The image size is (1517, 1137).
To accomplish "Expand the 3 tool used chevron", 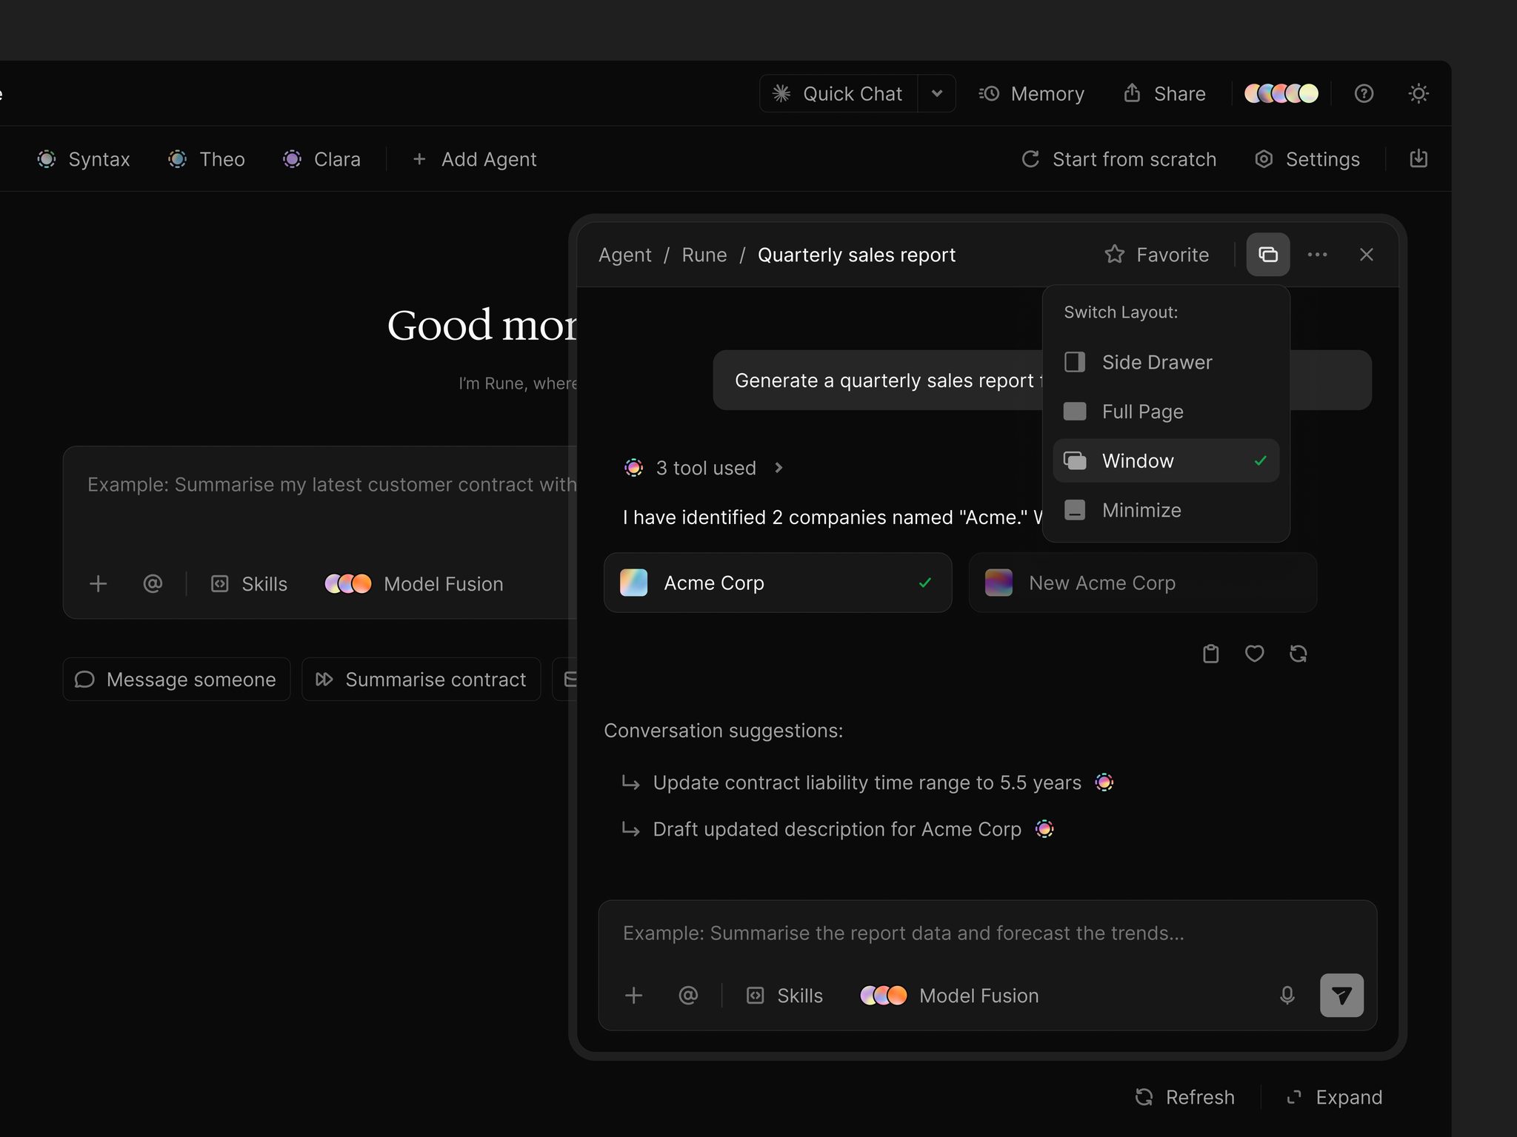I will click(778, 468).
